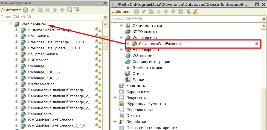Click the edit pencil icon in Конфигурация toolbar
This screenshot has width=267, height=130.
33,10
